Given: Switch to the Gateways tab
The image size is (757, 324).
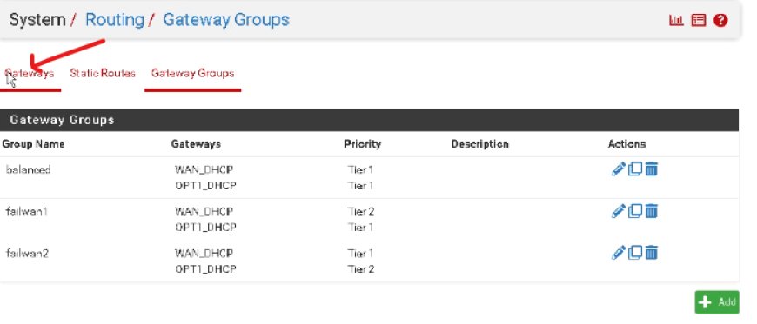Looking at the screenshot, I should point(30,73).
